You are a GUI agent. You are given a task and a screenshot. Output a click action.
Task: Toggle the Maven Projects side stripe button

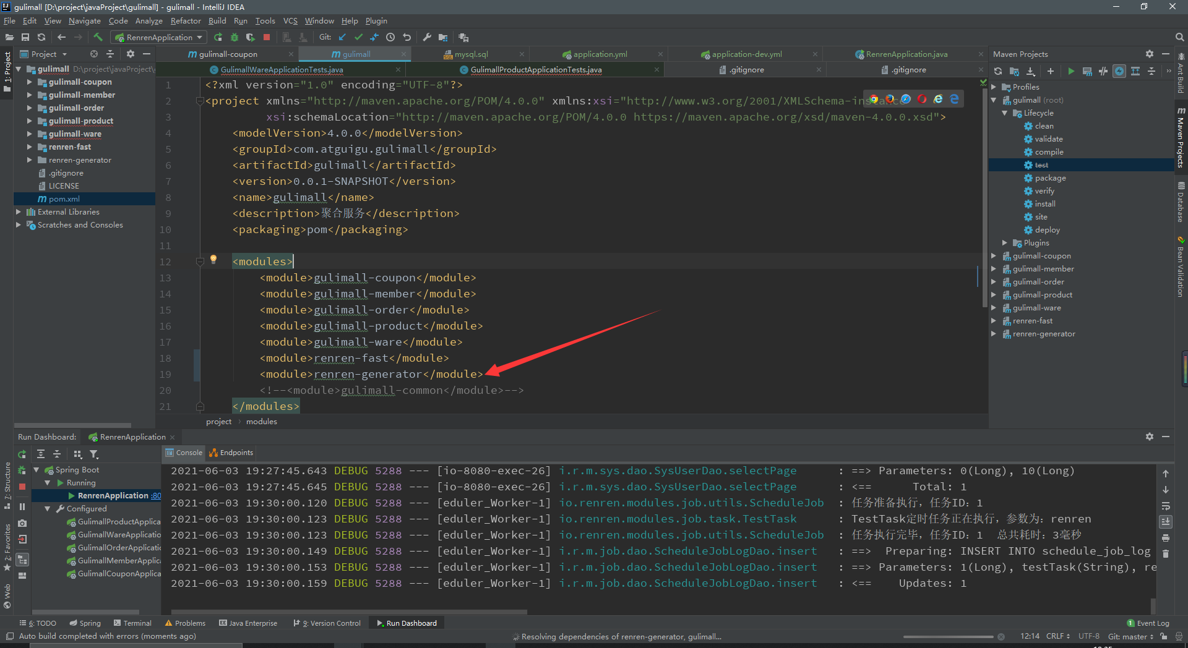tap(1181, 137)
